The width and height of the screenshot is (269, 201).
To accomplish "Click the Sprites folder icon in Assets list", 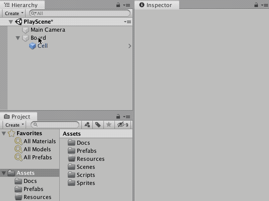I will click(x=71, y=183).
